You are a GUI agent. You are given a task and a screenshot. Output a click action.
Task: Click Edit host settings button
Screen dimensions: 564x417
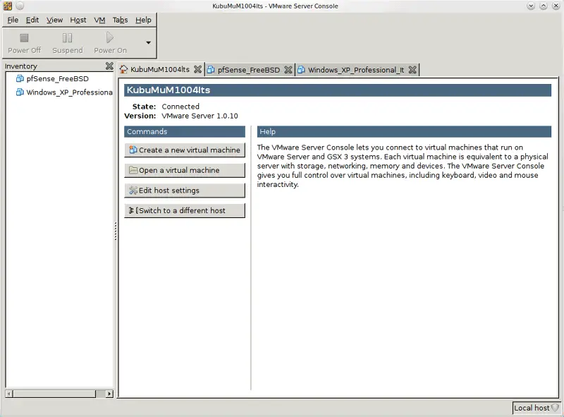[185, 190]
